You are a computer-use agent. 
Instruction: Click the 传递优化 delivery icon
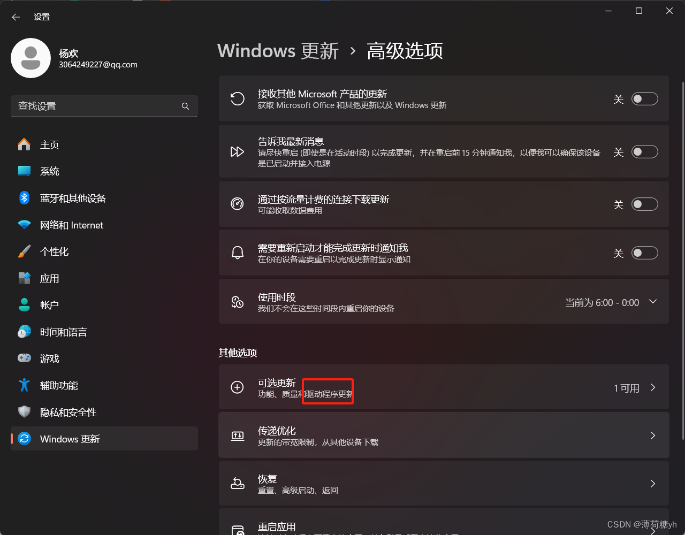(237, 435)
